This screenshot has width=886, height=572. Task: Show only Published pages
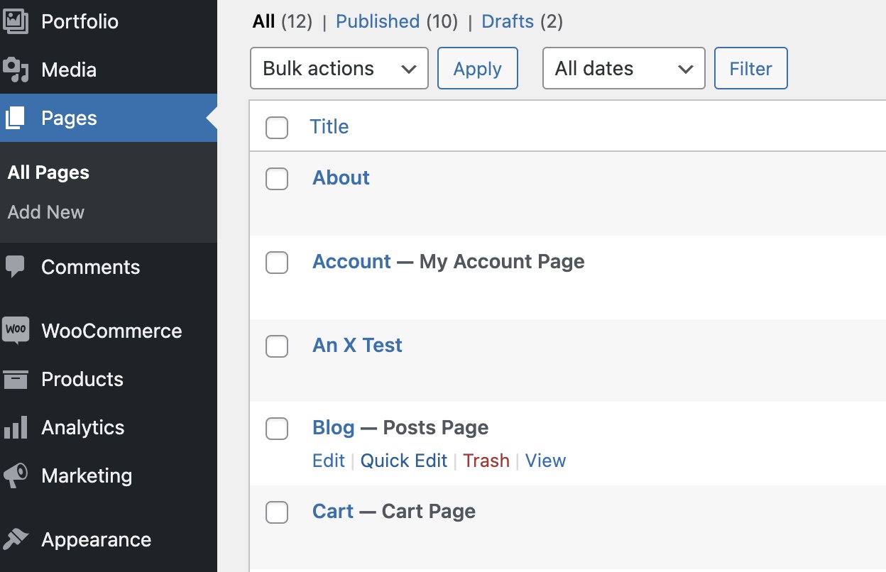(377, 21)
